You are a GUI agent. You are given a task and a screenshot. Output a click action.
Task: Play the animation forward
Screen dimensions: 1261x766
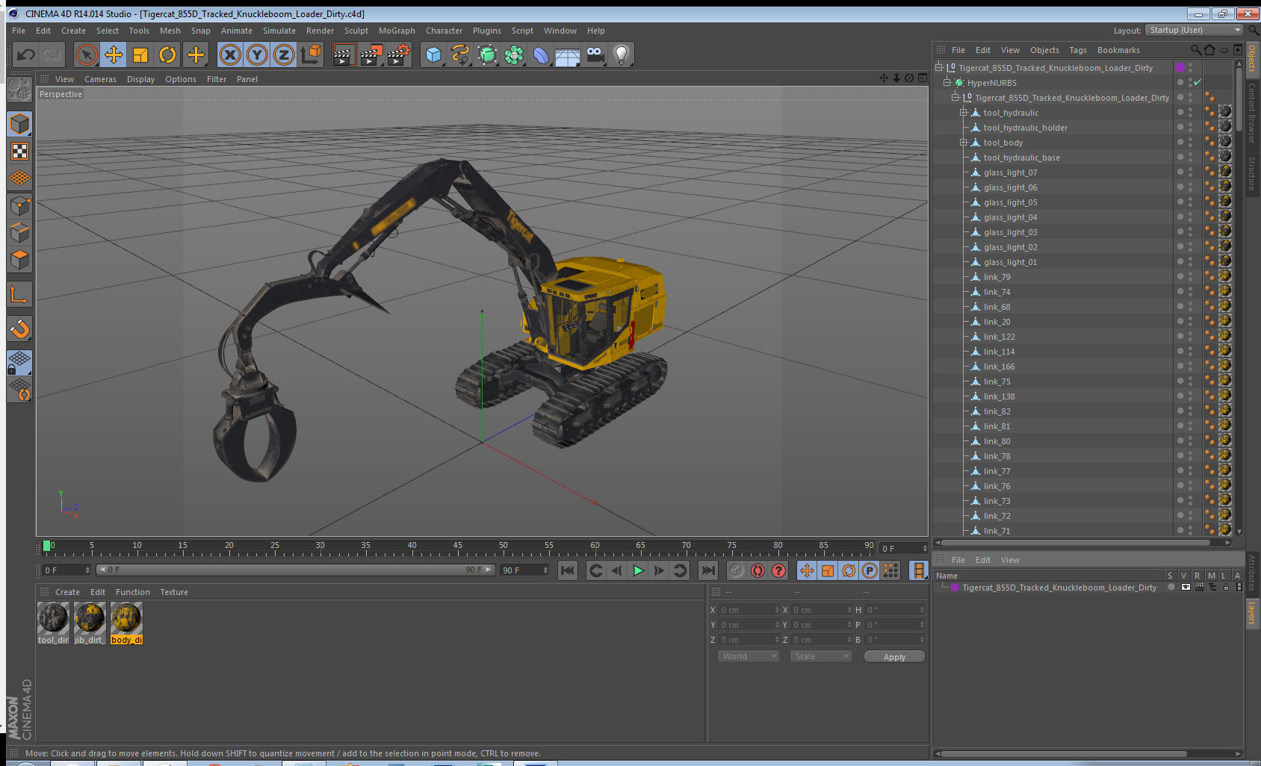pos(638,570)
